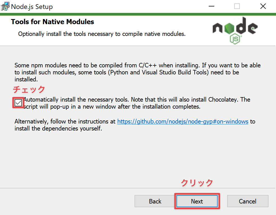Close the Node.js Setup window

click(263, 6)
